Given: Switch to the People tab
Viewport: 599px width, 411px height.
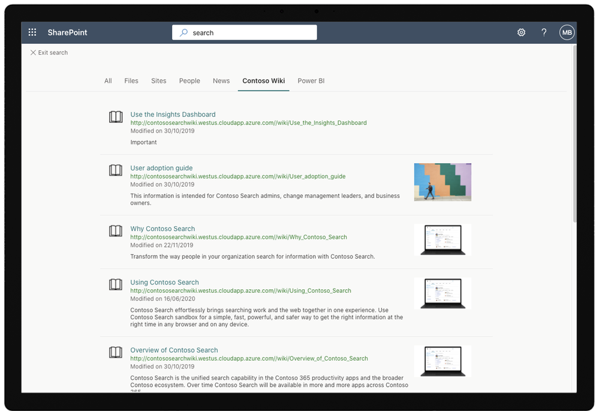Looking at the screenshot, I should 189,80.
